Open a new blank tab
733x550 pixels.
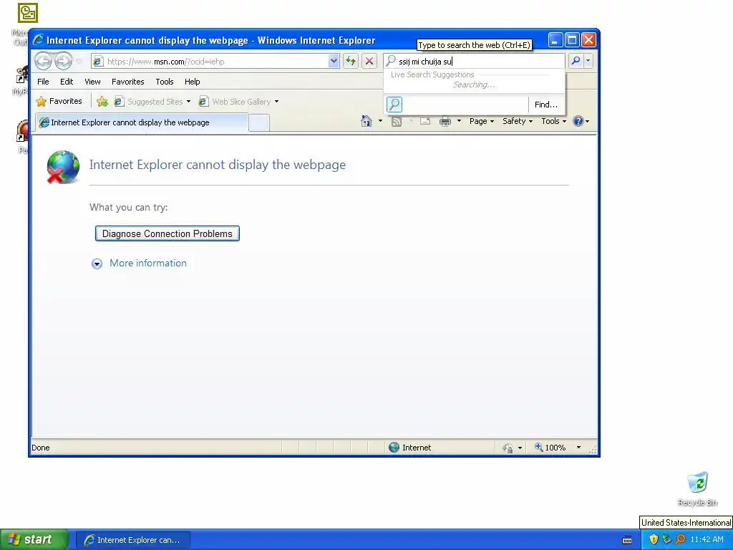tap(259, 123)
